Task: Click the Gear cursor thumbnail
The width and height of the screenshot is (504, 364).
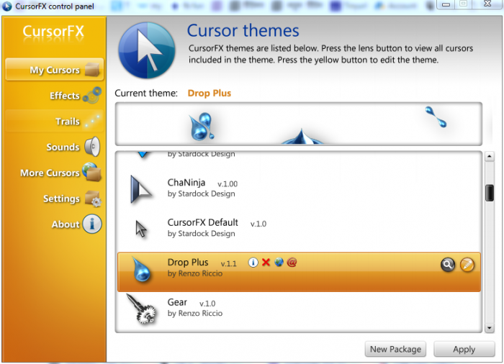Action: [x=141, y=309]
